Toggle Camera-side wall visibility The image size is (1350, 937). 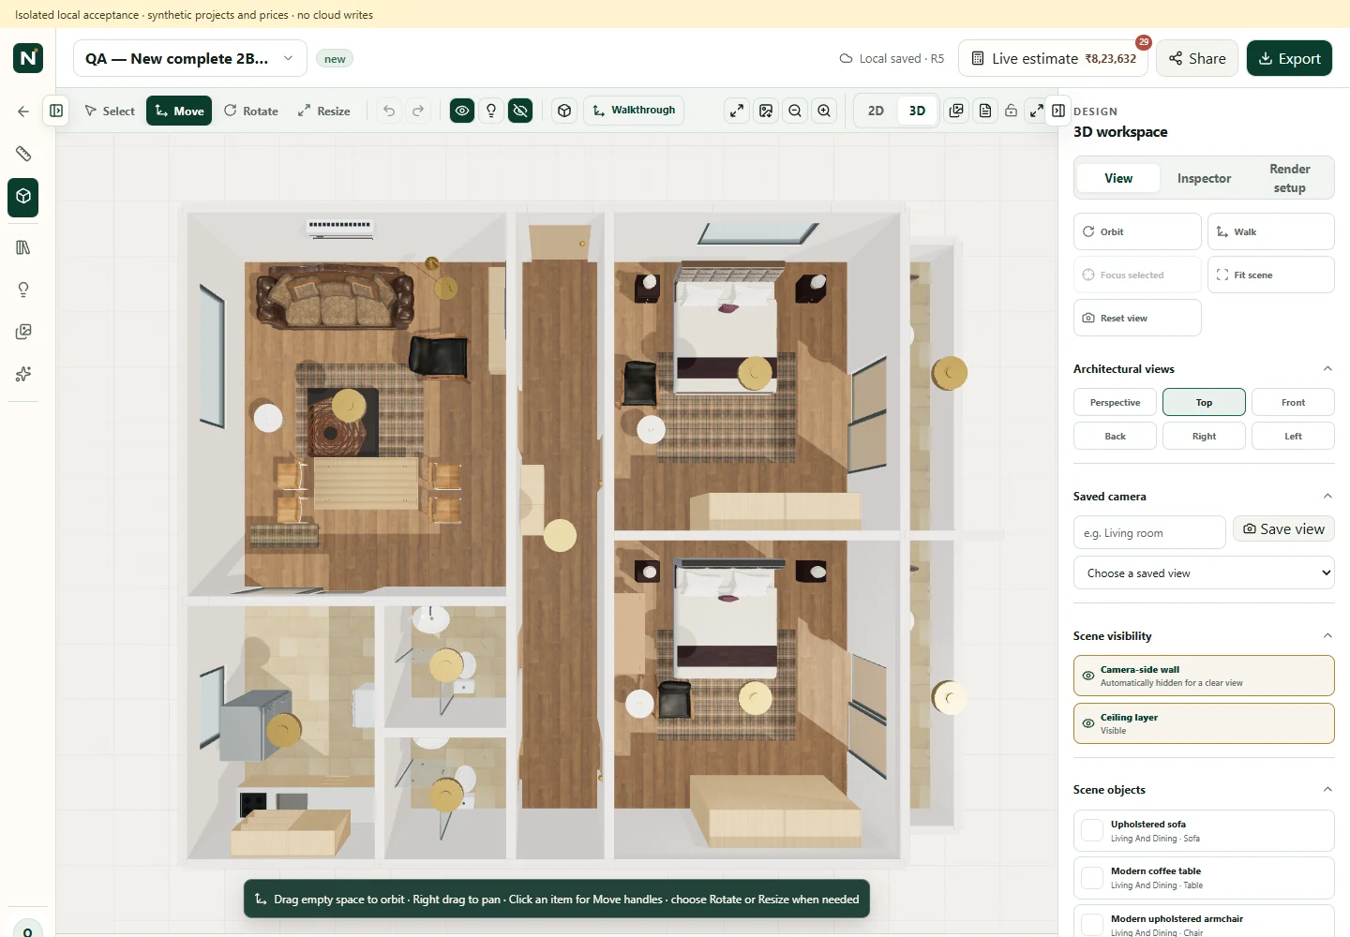pos(1204,676)
